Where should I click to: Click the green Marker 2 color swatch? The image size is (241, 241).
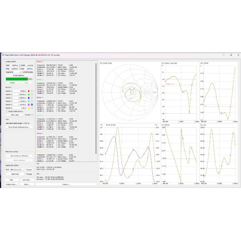pos(29,94)
